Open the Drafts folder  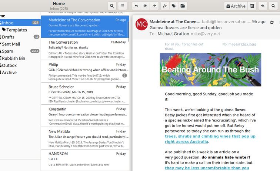[x=9, y=37]
